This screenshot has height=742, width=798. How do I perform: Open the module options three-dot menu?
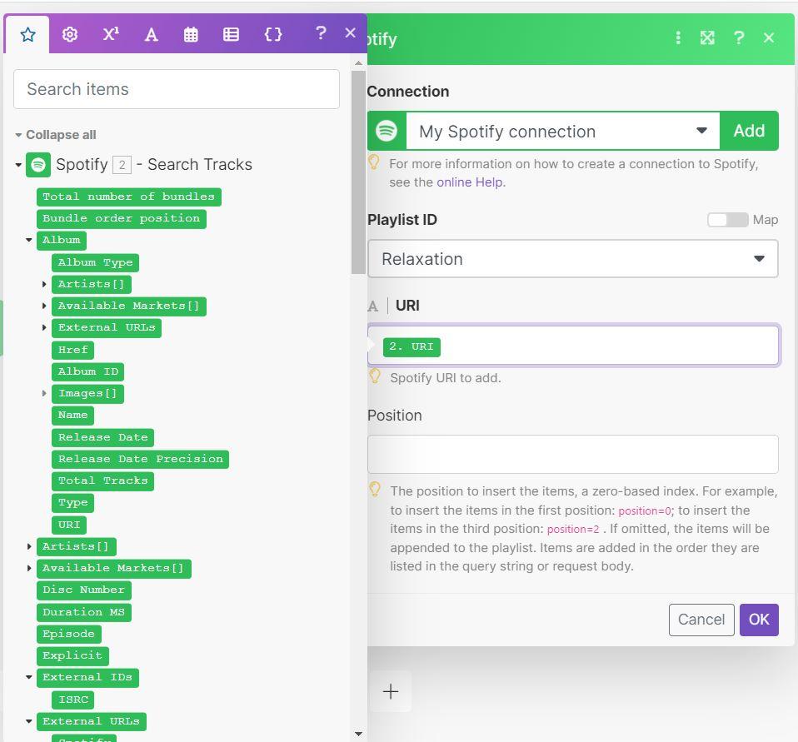tap(678, 38)
